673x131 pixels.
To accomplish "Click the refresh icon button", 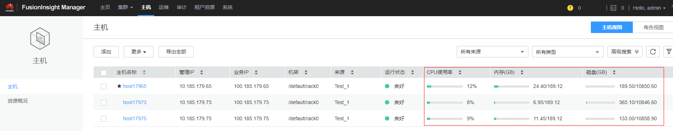I will tap(653, 52).
